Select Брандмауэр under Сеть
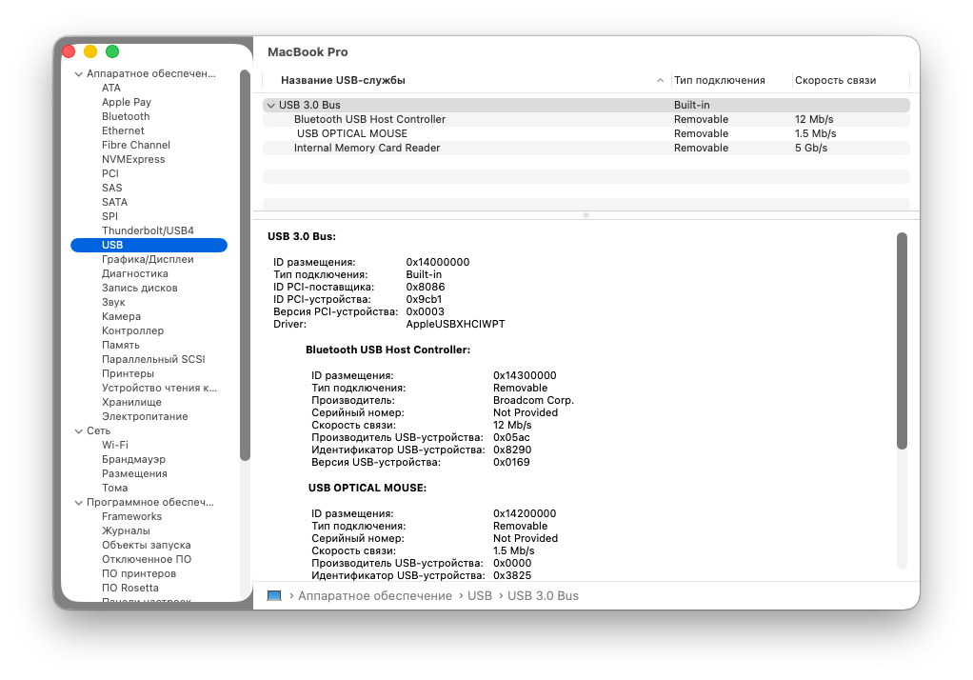 click(x=133, y=460)
